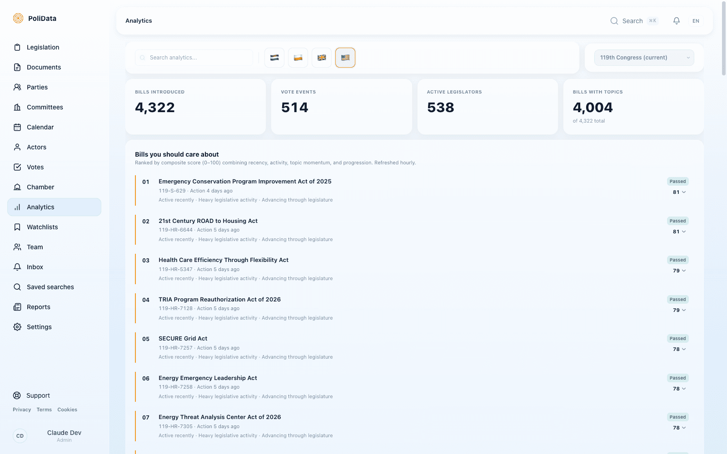
Task: Open Saved searches in the sidebar
Action: [x=54, y=287]
